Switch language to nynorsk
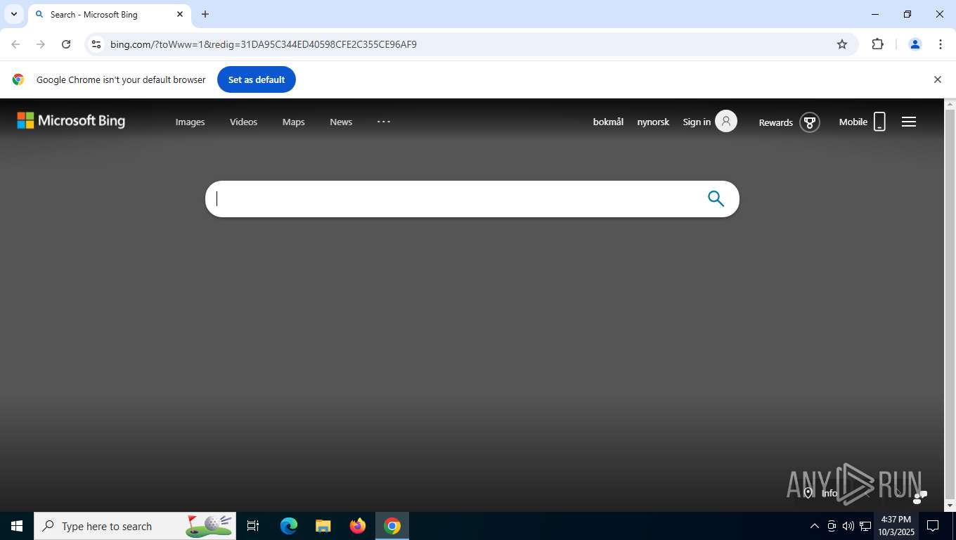 [x=653, y=122]
